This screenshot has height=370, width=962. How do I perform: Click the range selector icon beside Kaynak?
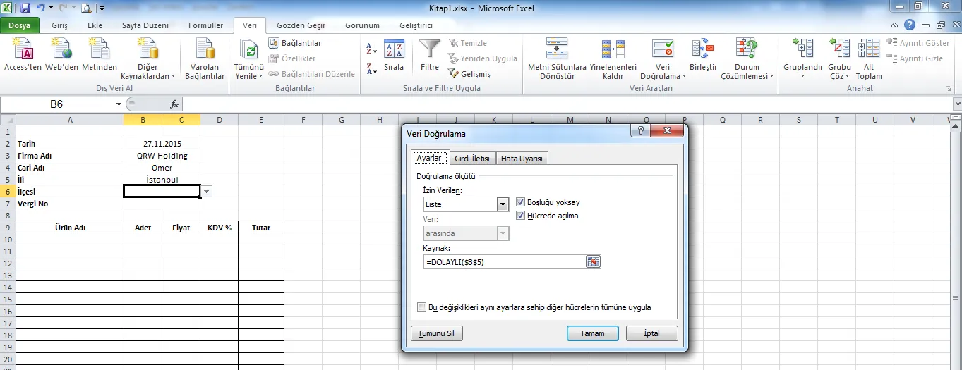coord(593,261)
